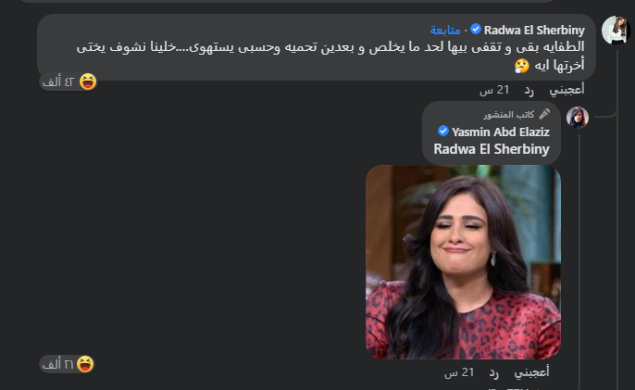Click the verified badge beside Radwa El Sherbiny
The image size is (635, 390).
[476, 30]
